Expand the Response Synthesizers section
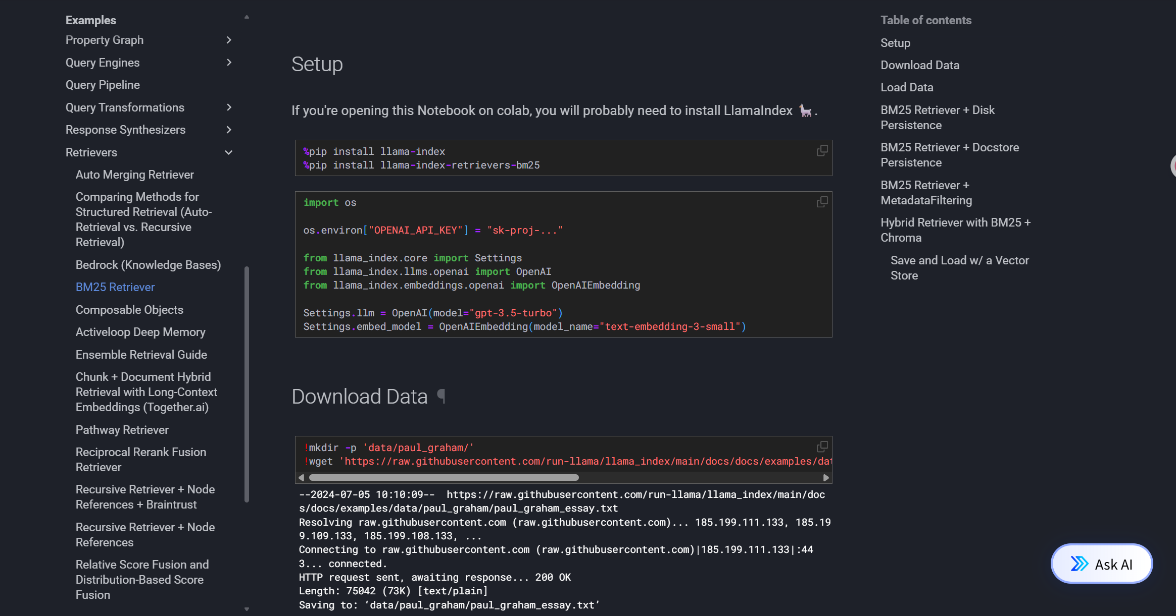Viewport: 1176px width, 616px height. tap(229, 130)
